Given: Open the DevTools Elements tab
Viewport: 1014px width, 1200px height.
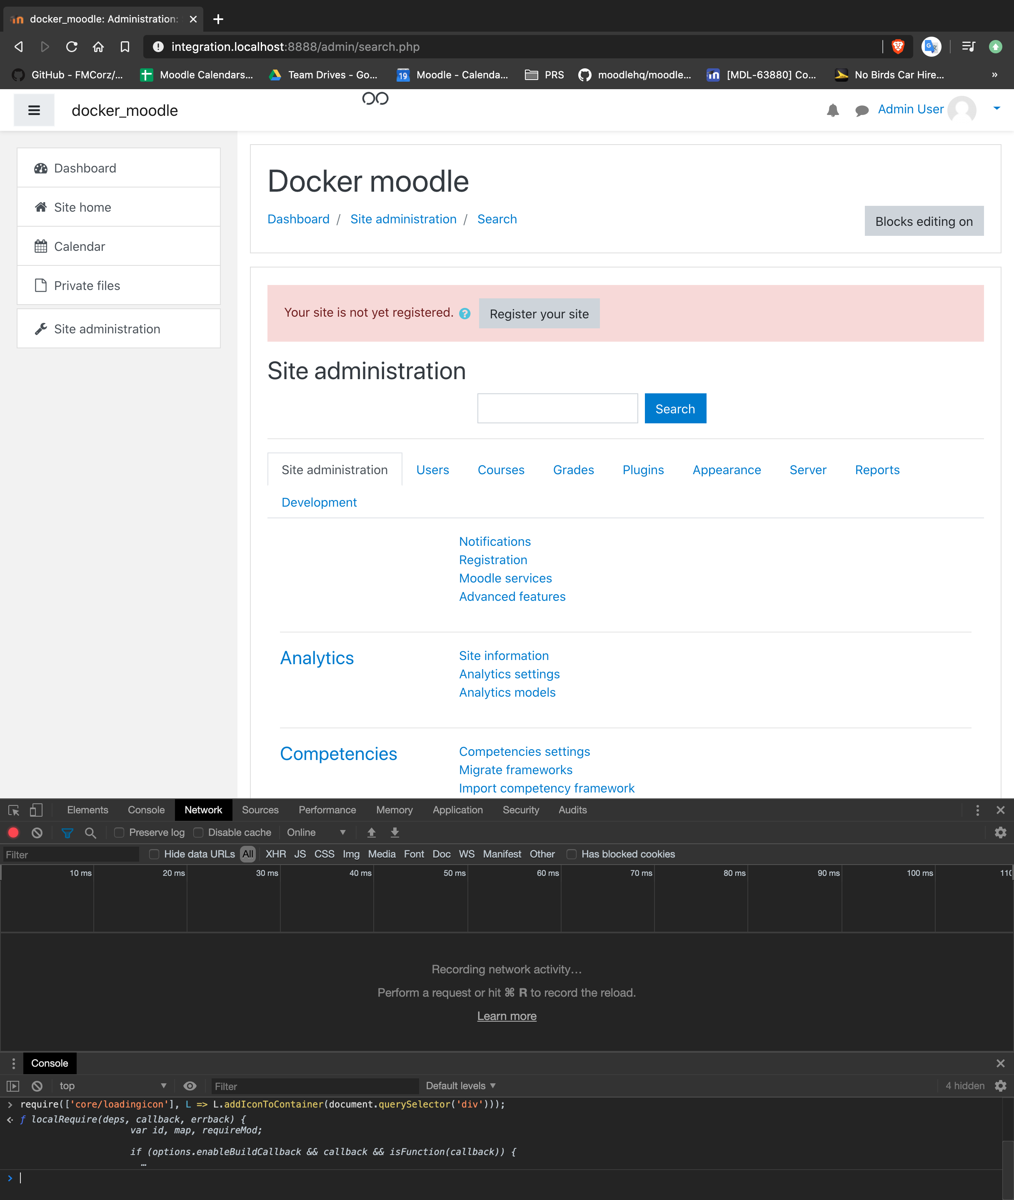Looking at the screenshot, I should click(87, 810).
